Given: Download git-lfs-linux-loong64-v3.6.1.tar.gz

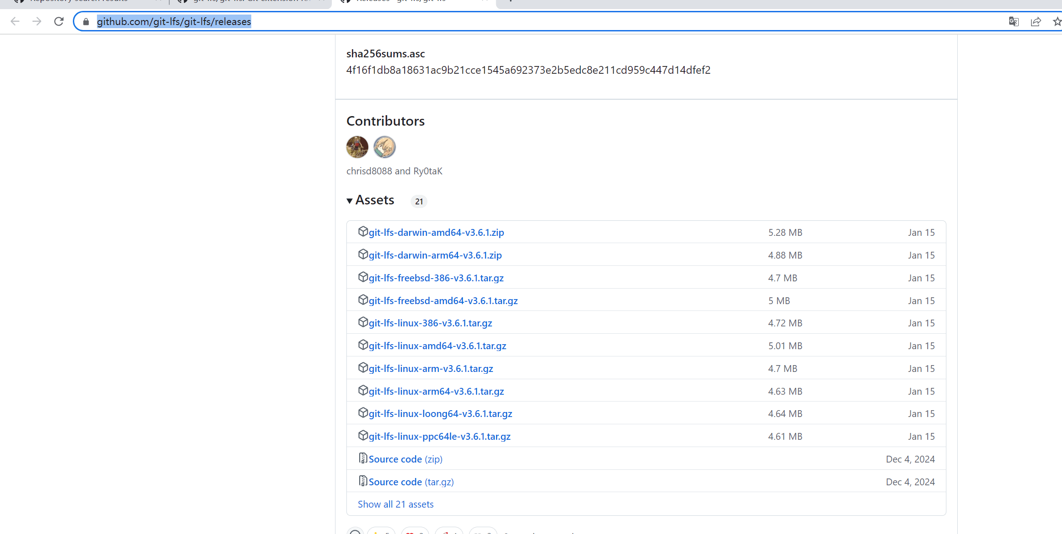Looking at the screenshot, I should (440, 414).
